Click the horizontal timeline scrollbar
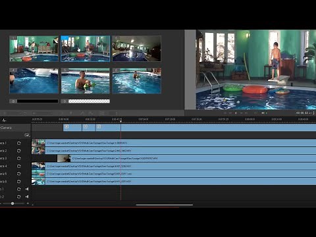This screenshot has height=237, width=316. click(165, 205)
